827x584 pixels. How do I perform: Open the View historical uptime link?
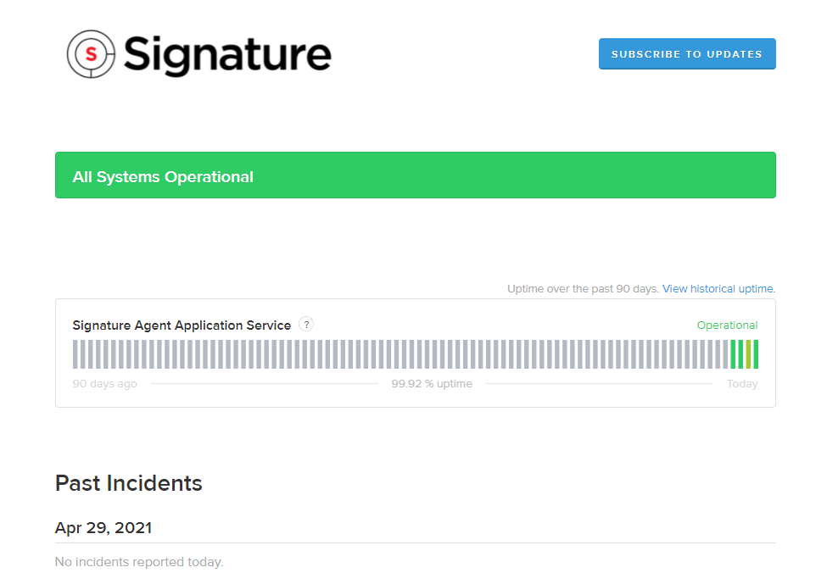[718, 289]
